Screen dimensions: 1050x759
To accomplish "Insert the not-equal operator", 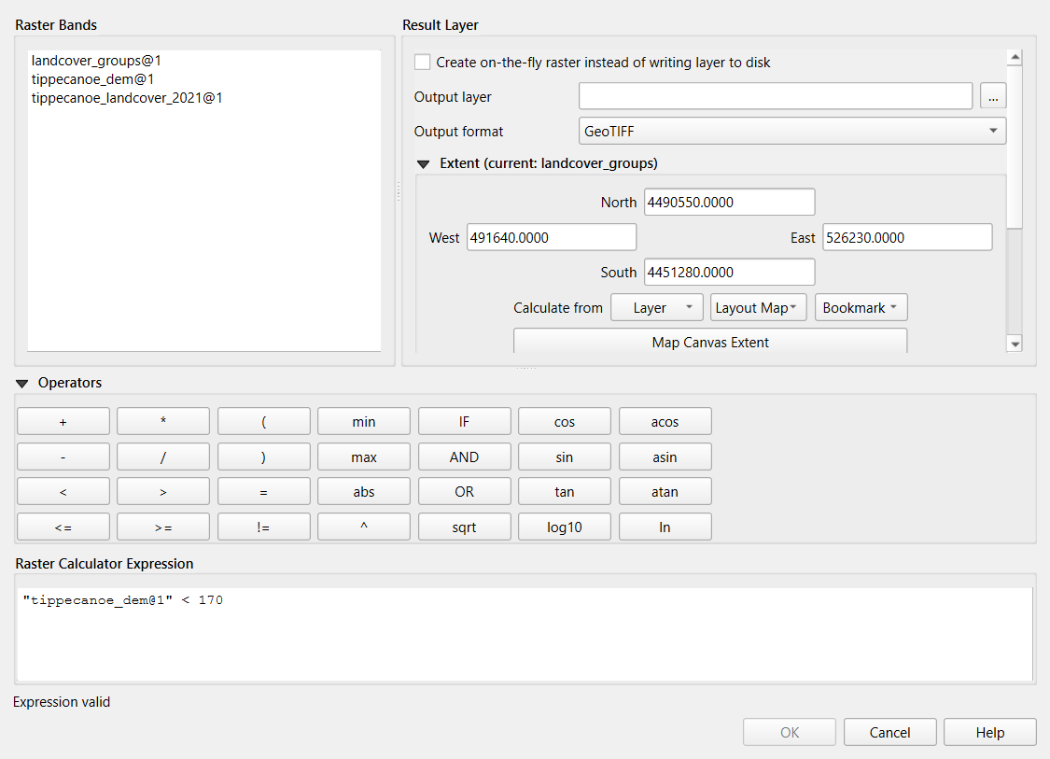I will (264, 527).
